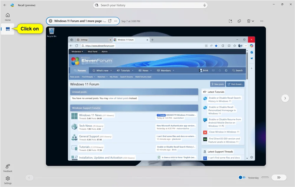Viewport: 295px width, 187px height.
Task: Click the browser profile avatar icon
Action: pos(240,46)
